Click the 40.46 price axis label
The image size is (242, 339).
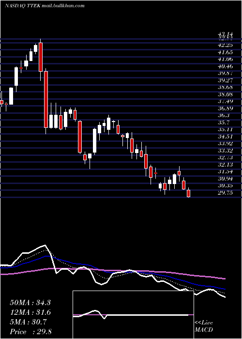[x=225, y=66]
